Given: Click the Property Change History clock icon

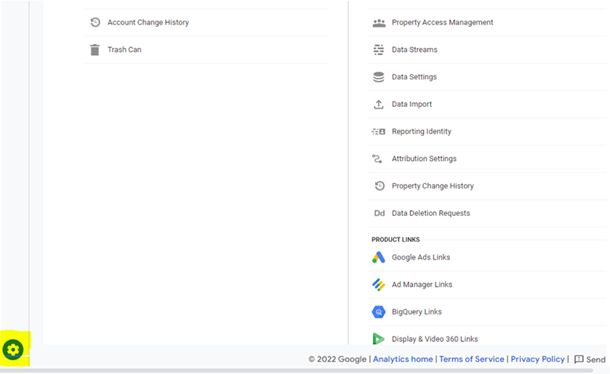Looking at the screenshot, I should [x=380, y=185].
